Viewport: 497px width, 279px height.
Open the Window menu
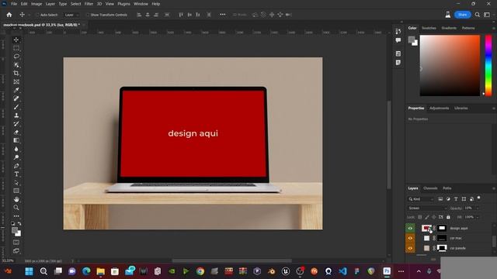[x=141, y=4]
